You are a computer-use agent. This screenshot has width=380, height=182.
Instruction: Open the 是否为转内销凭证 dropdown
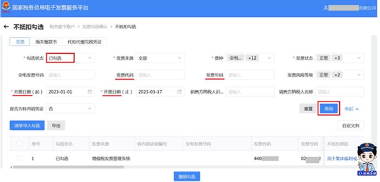(70, 109)
